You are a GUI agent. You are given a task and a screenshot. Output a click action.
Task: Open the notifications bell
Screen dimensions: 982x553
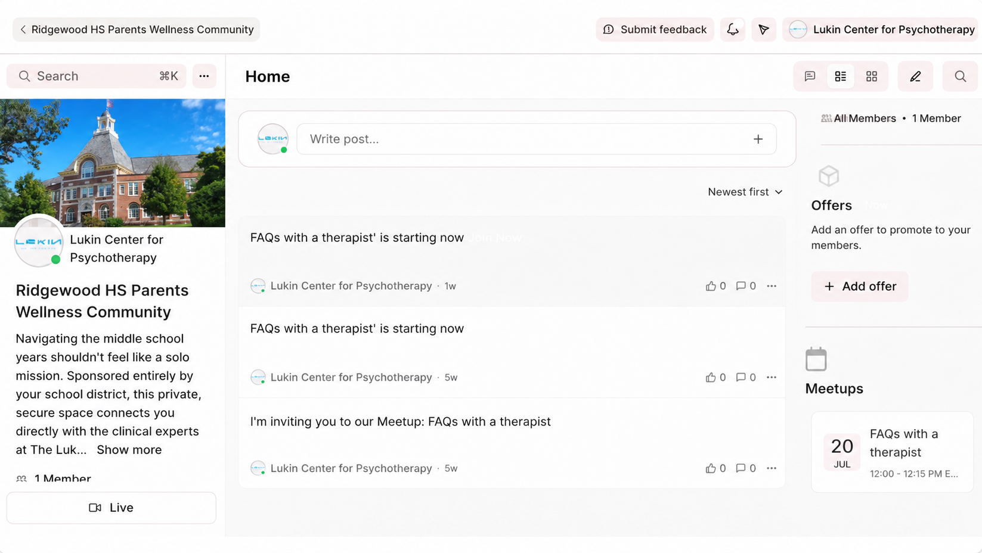(x=732, y=29)
